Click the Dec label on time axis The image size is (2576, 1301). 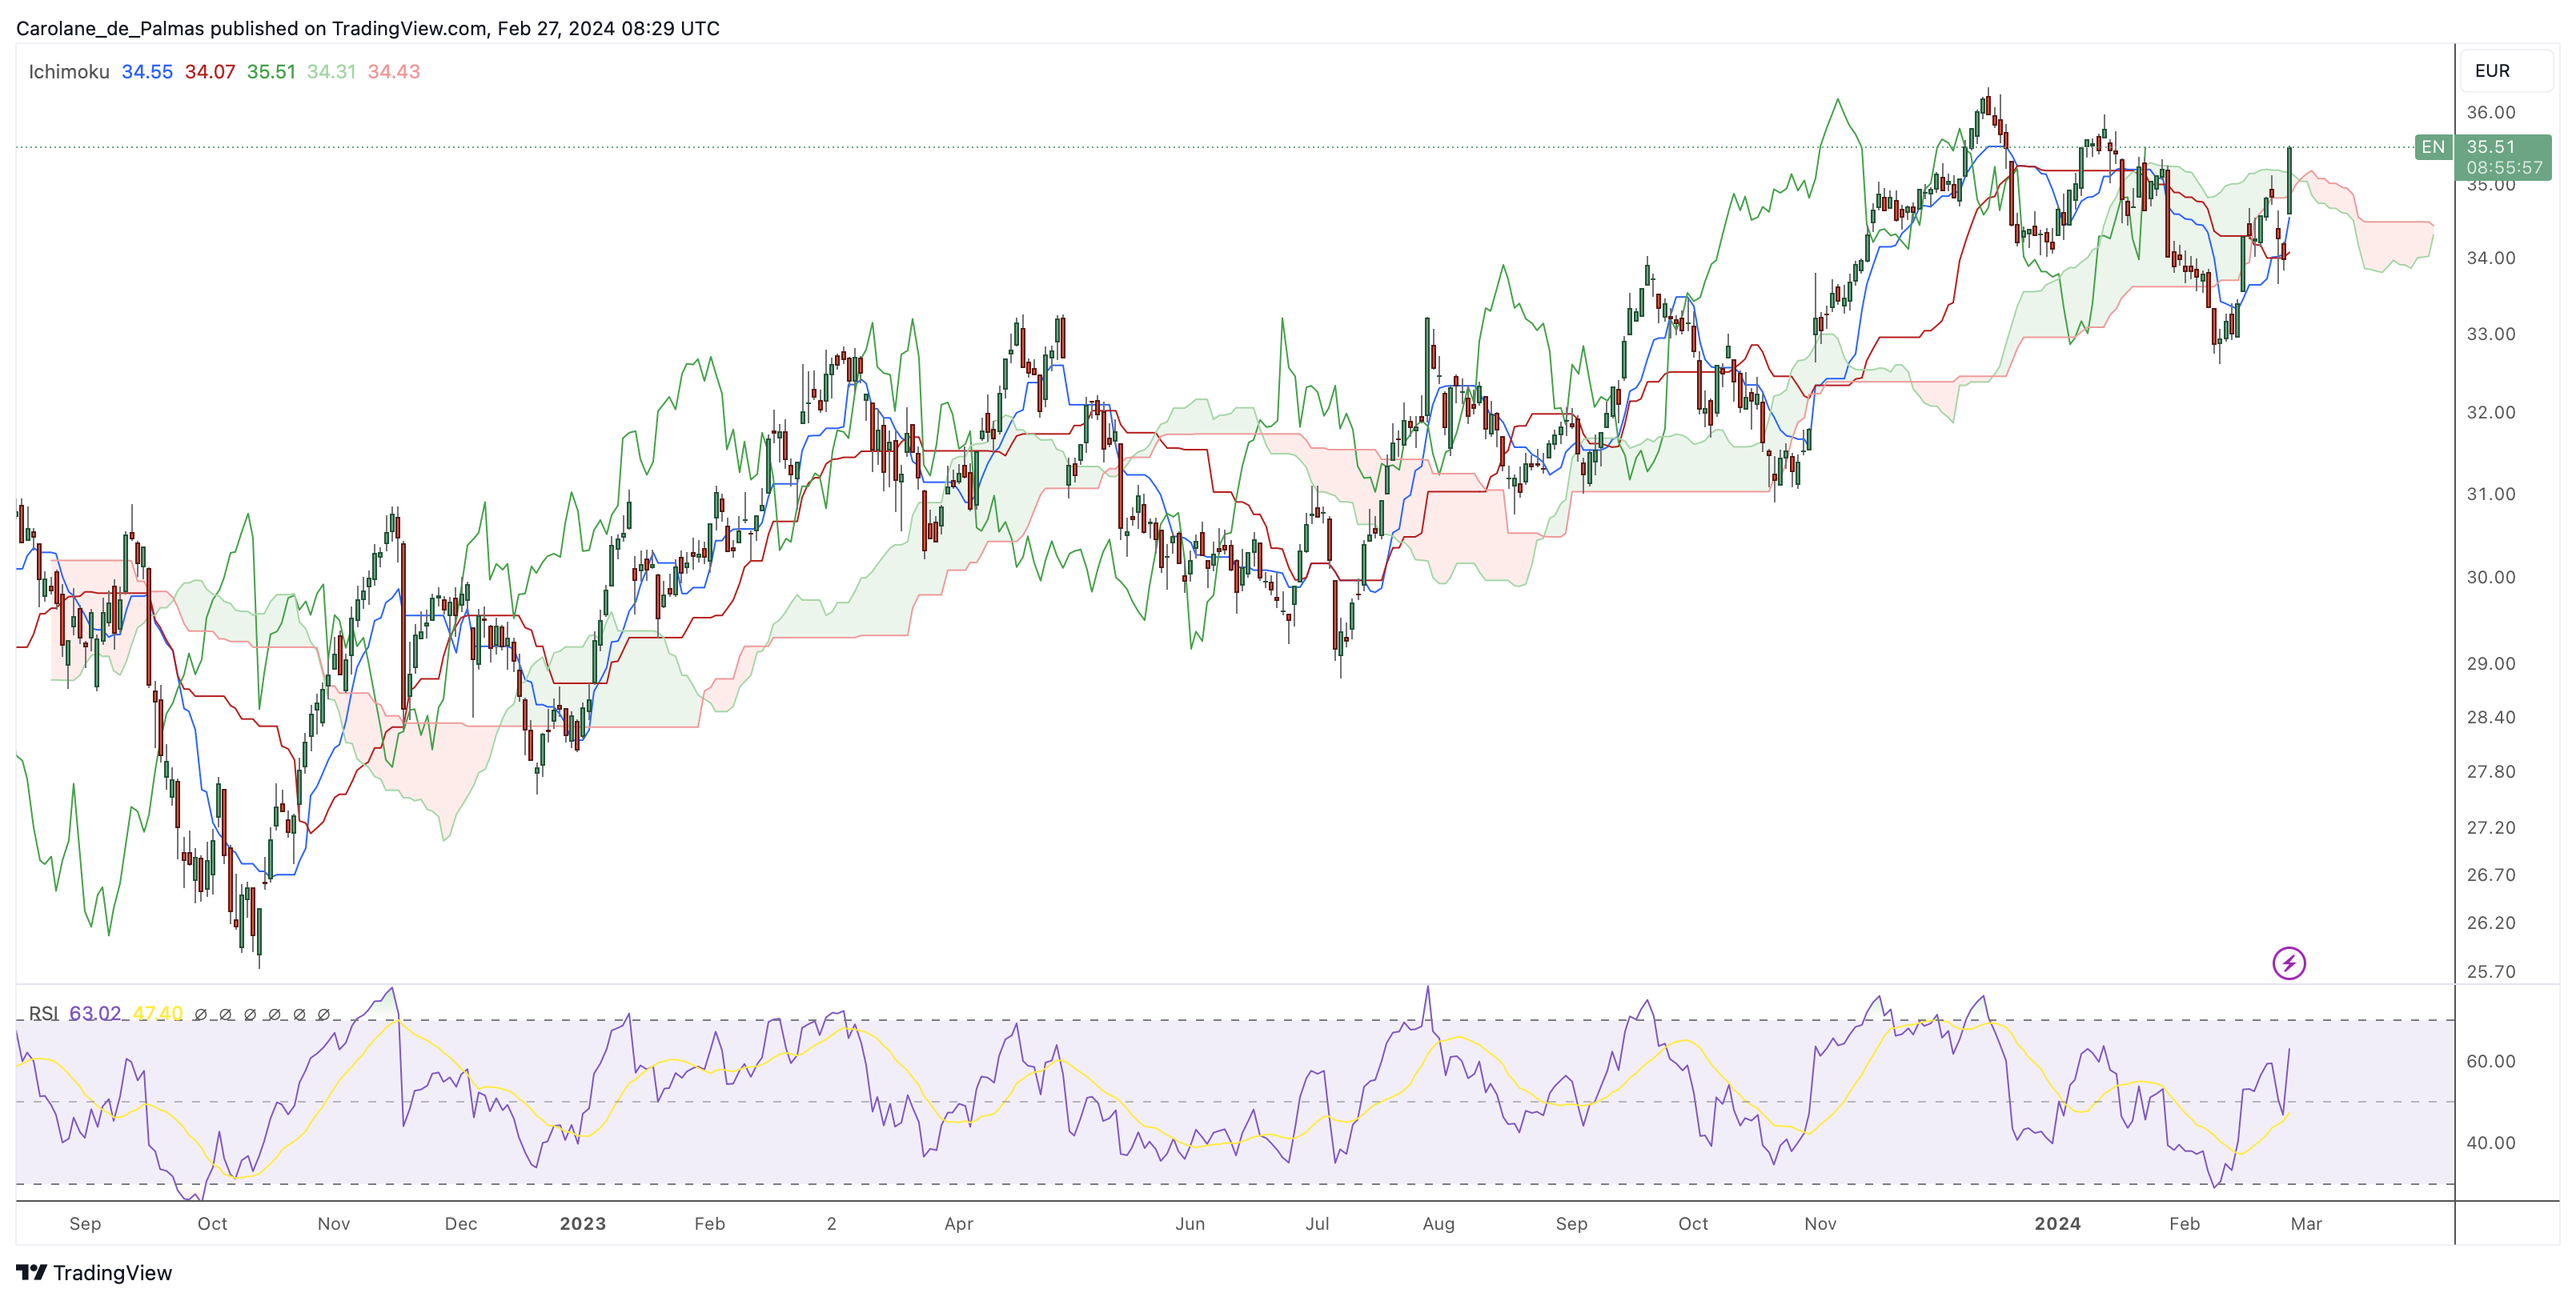[461, 1223]
